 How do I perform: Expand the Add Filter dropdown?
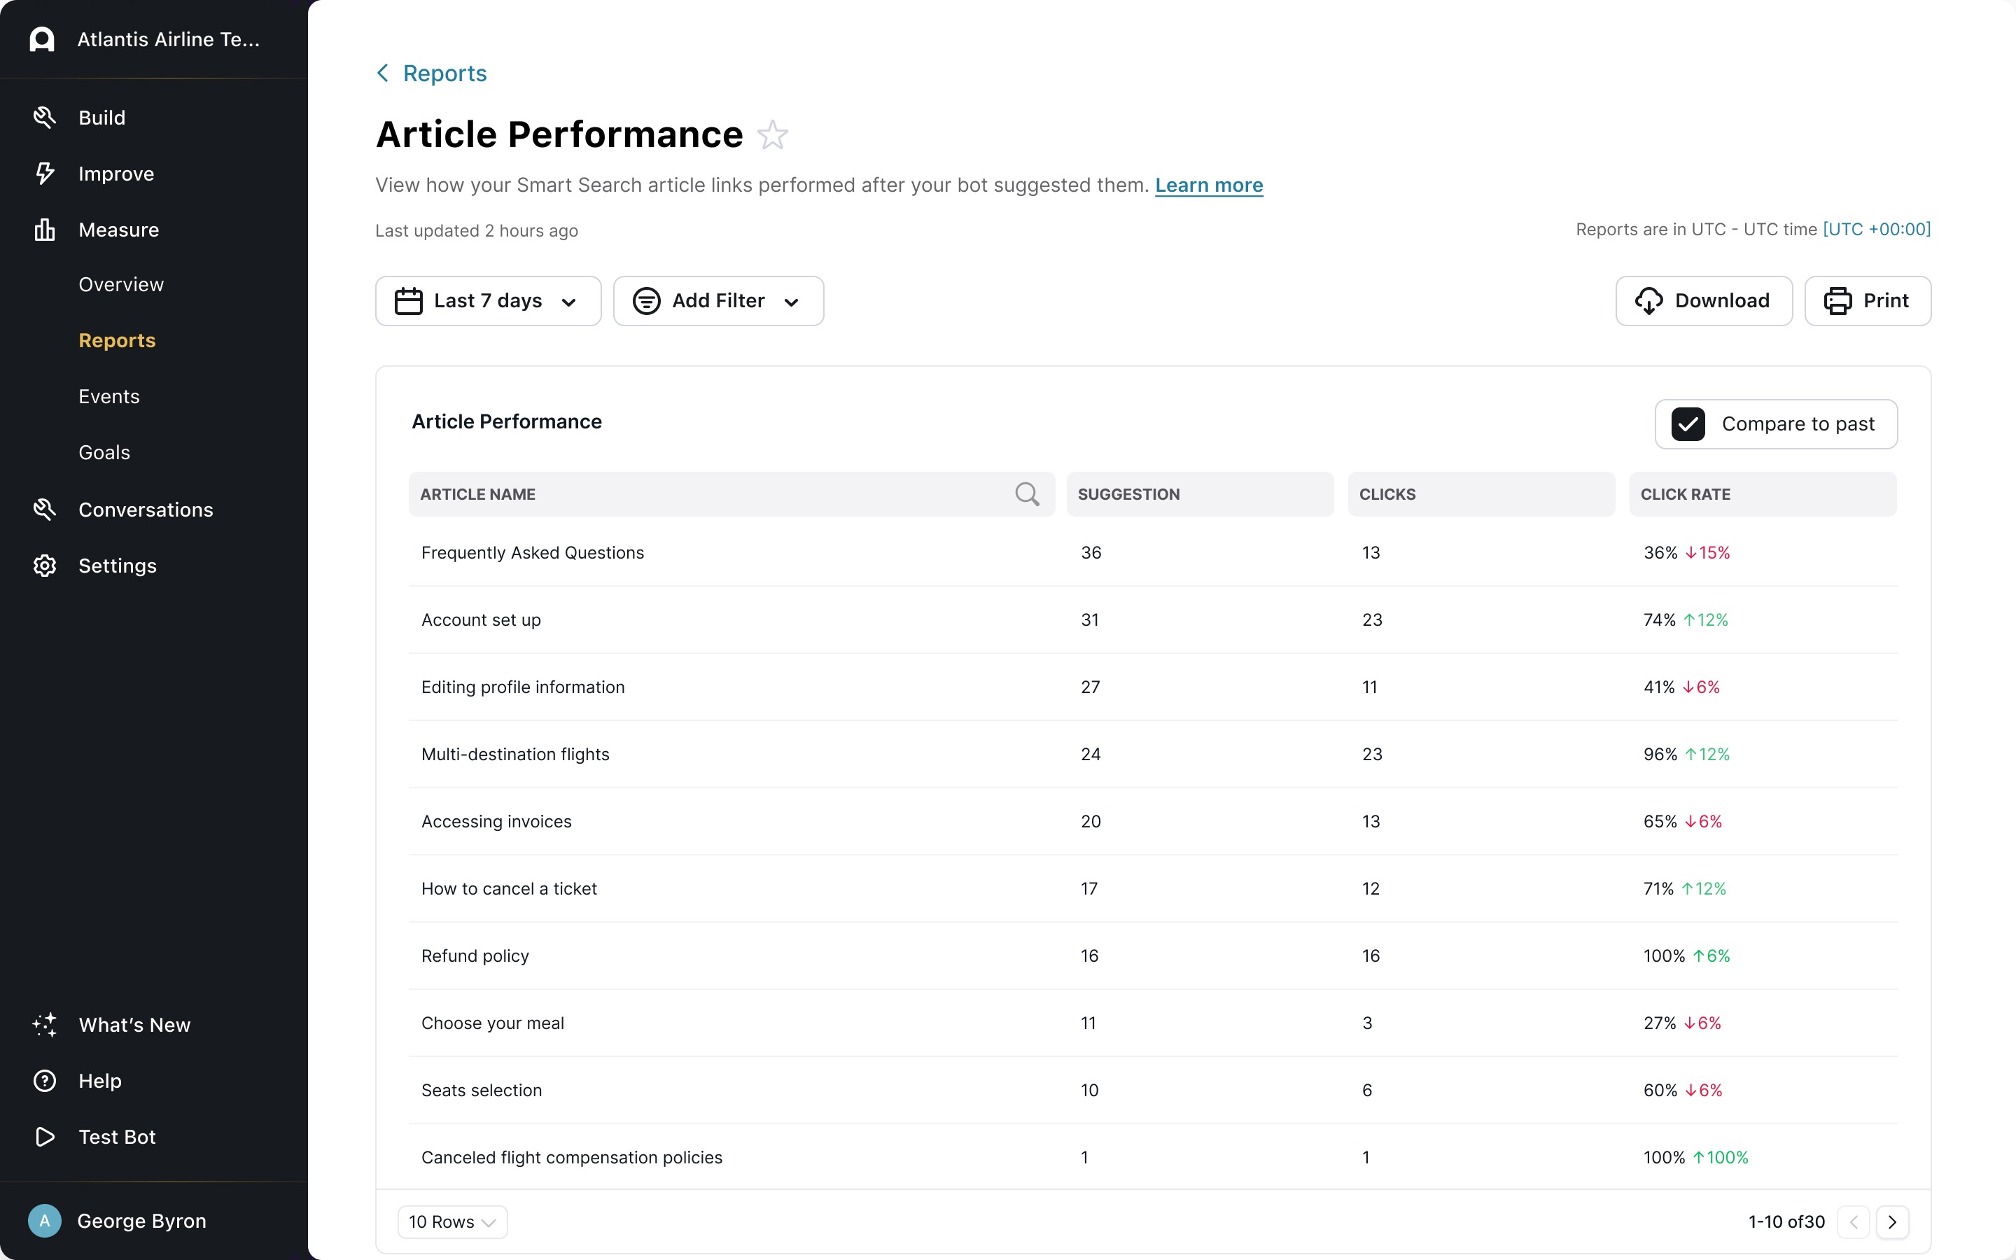(718, 301)
